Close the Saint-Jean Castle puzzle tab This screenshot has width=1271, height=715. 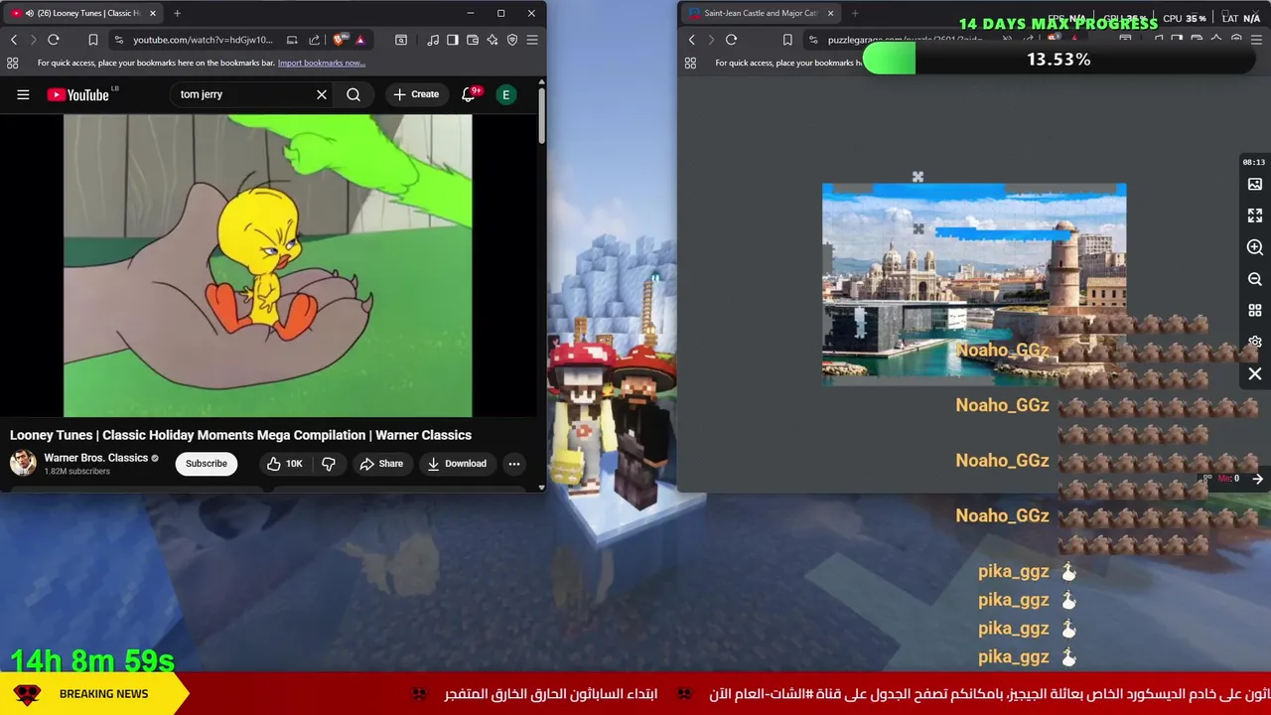click(830, 13)
